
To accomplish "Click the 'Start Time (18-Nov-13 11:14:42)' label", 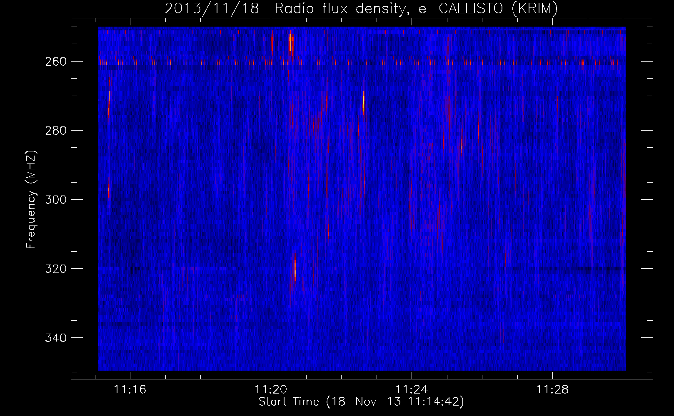I will tap(361, 402).
